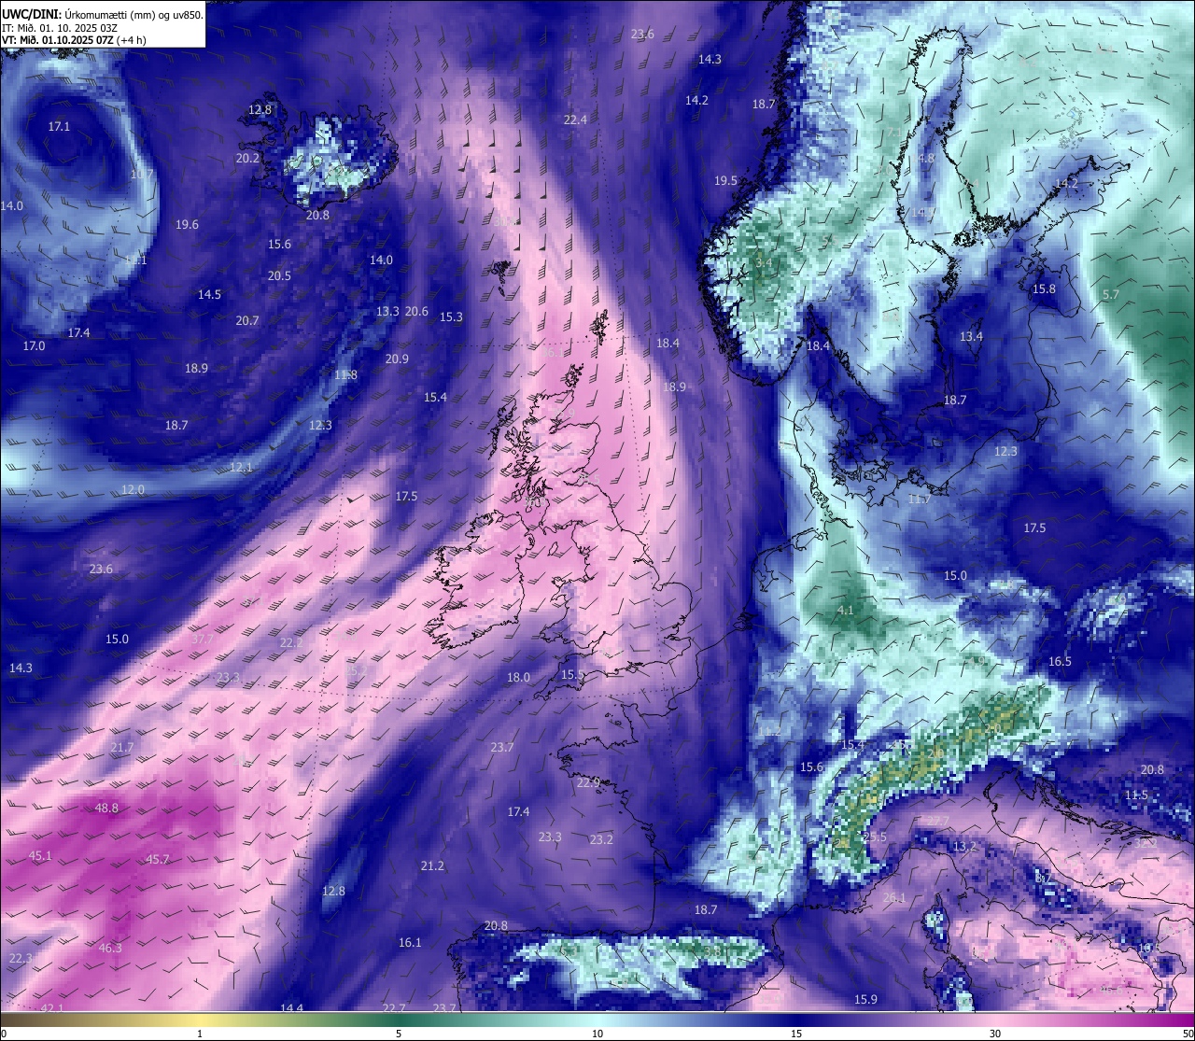Click the 16.1 value label
The width and height of the screenshot is (1195, 1041).
tap(410, 942)
